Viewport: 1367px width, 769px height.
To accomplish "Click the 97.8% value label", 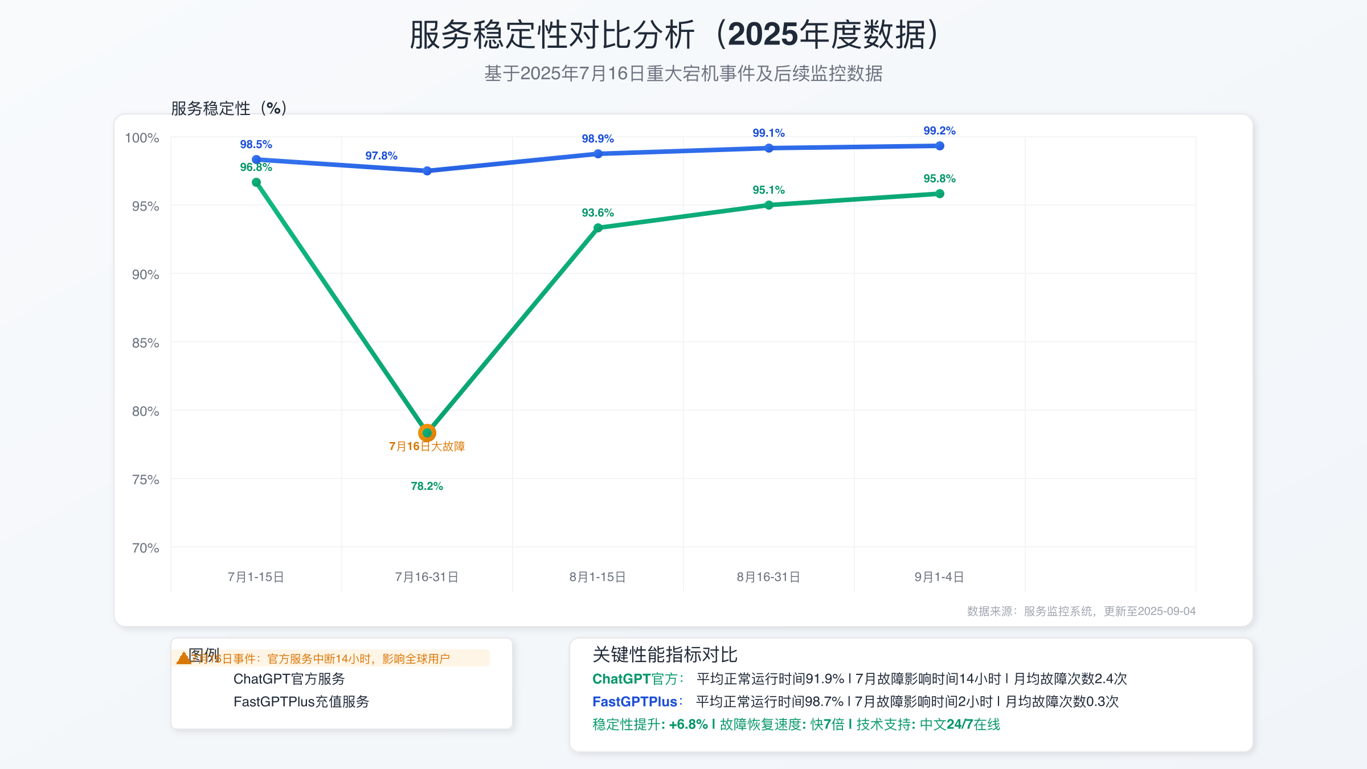I will [382, 156].
